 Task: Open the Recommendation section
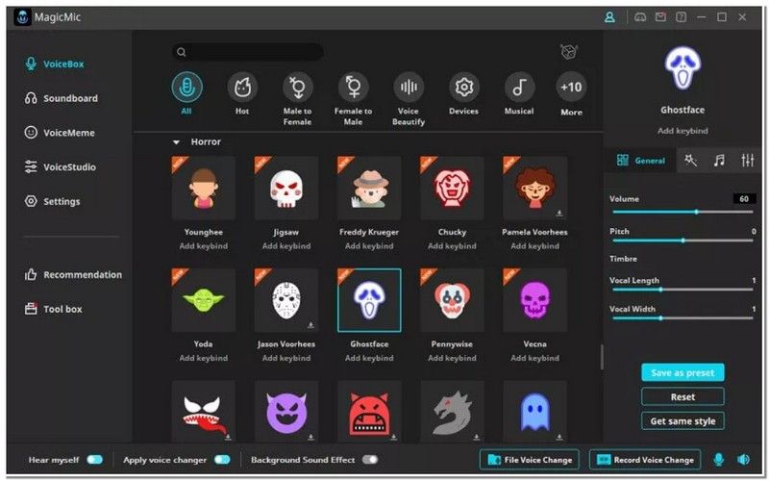click(x=74, y=275)
